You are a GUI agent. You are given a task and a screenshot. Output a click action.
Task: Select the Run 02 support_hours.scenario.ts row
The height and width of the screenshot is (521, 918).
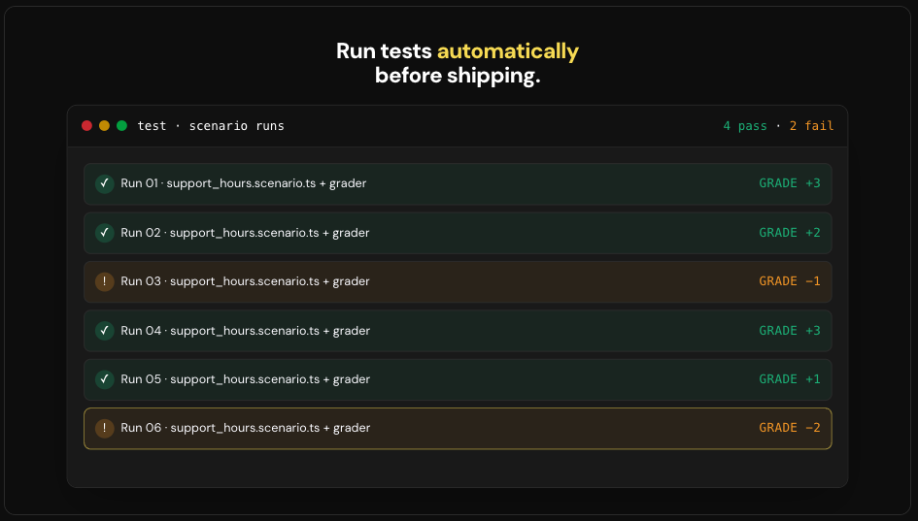coord(457,233)
